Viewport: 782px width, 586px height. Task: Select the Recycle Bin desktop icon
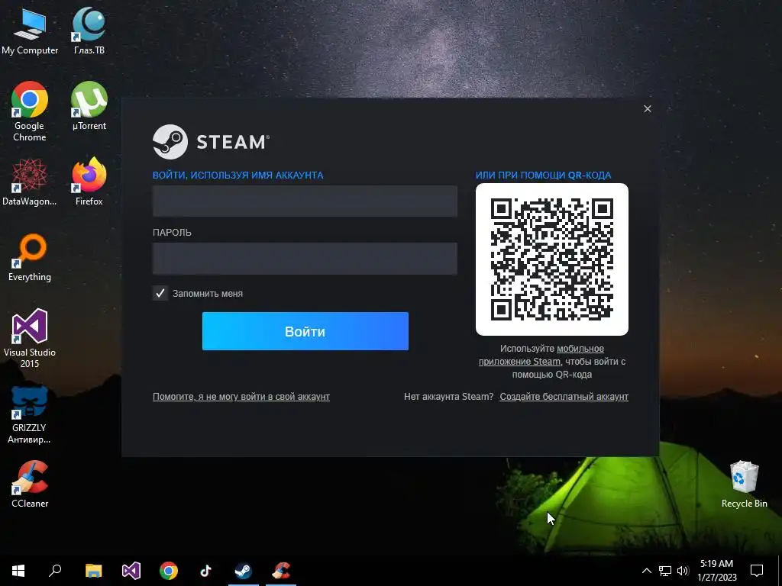744,484
